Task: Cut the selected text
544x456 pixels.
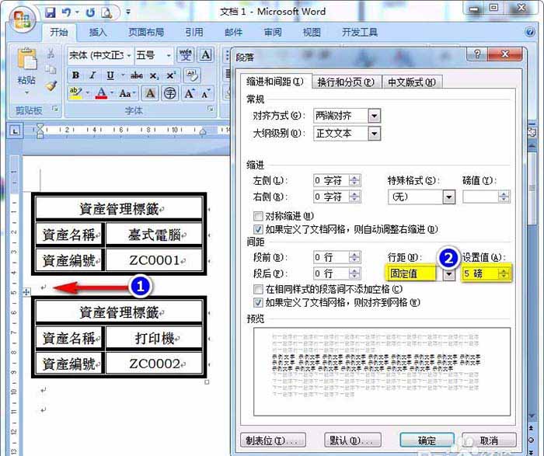Action: [x=51, y=54]
